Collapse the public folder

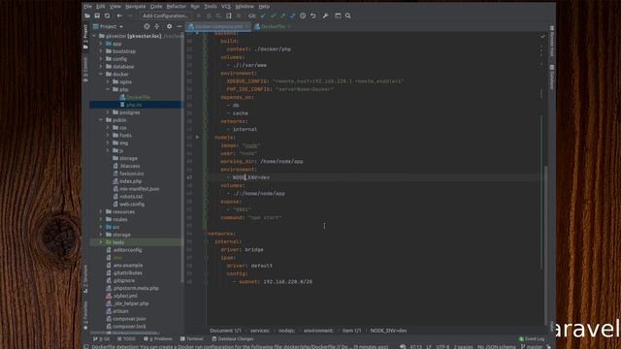pos(101,120)
